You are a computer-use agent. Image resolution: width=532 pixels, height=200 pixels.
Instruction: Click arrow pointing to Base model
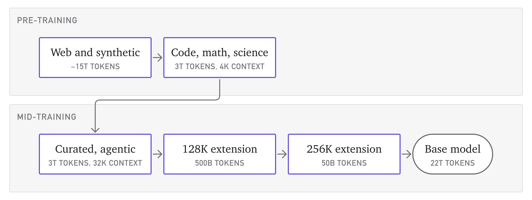[x=406, y=154]
